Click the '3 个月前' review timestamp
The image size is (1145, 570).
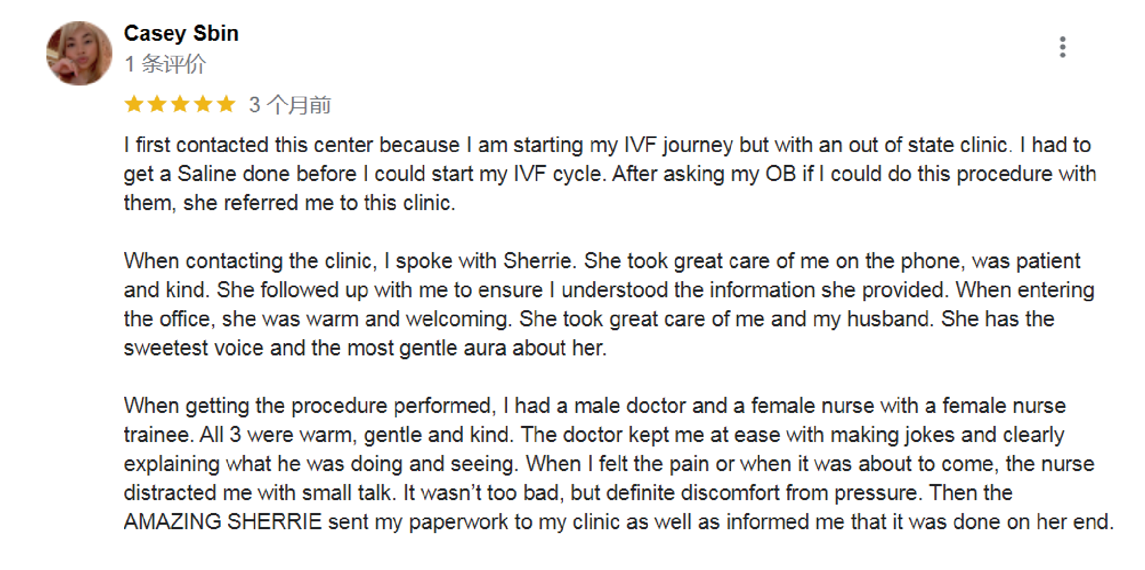click(x=290, y=105)
